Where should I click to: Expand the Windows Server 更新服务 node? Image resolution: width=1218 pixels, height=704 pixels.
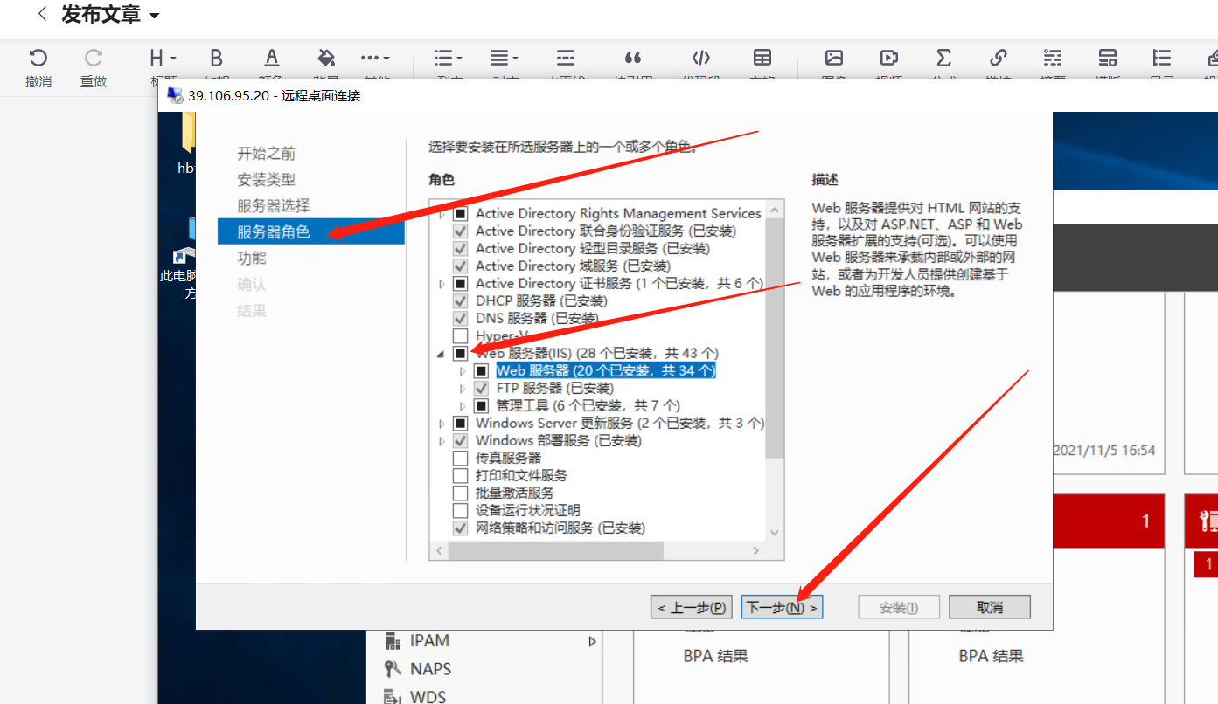coord(442,423)
